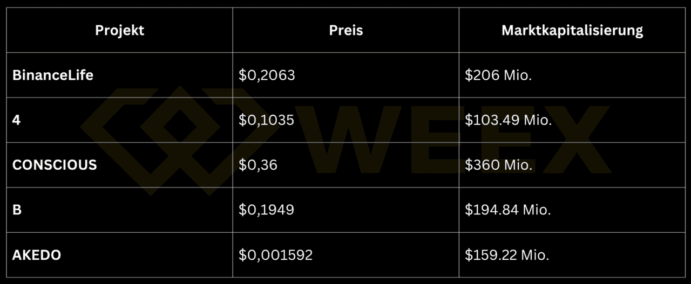This screenshot has height=284, width=691.
Task: Click the Marktkapitalisierung column header
Action: click(572, 30)
